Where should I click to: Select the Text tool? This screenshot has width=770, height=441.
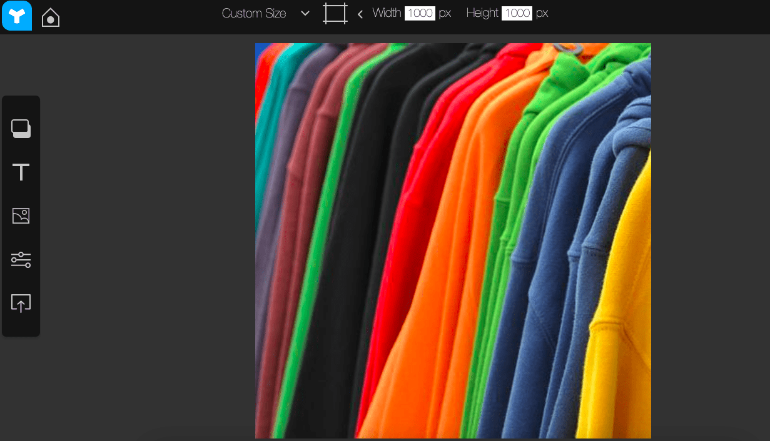21,172
